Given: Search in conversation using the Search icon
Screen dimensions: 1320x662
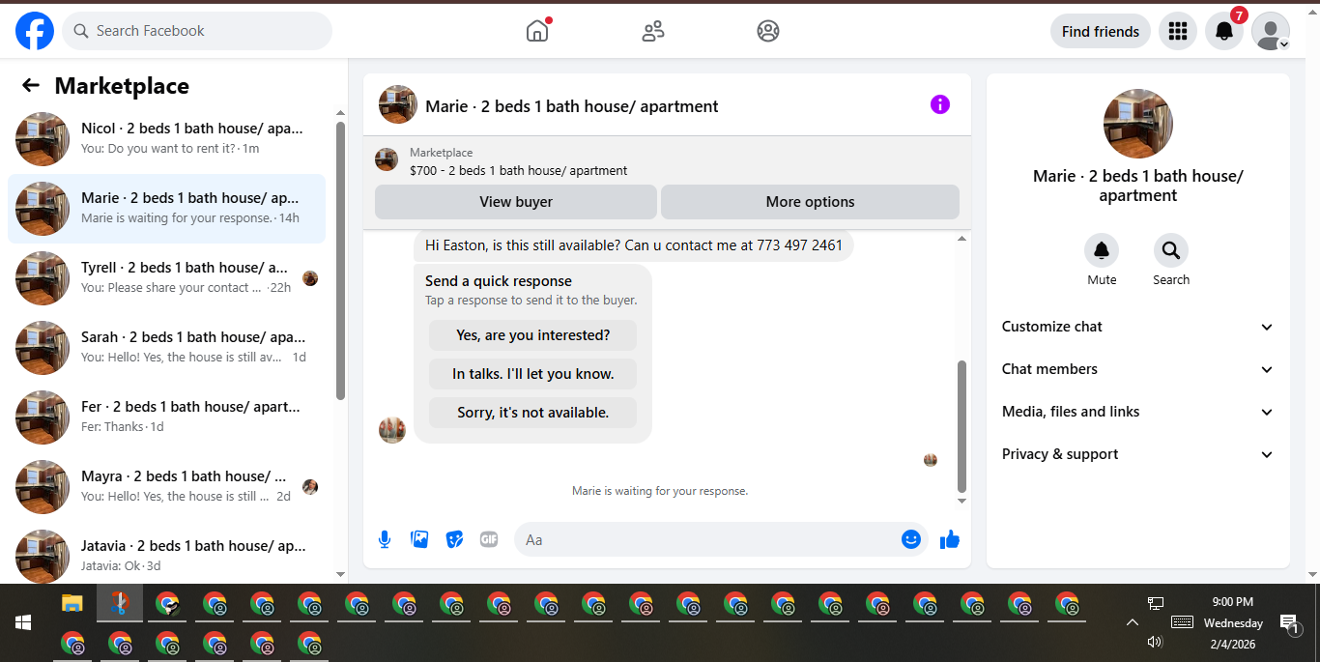Looking at the screenshot, I should pyautogui.click(x=1171, y=251).
